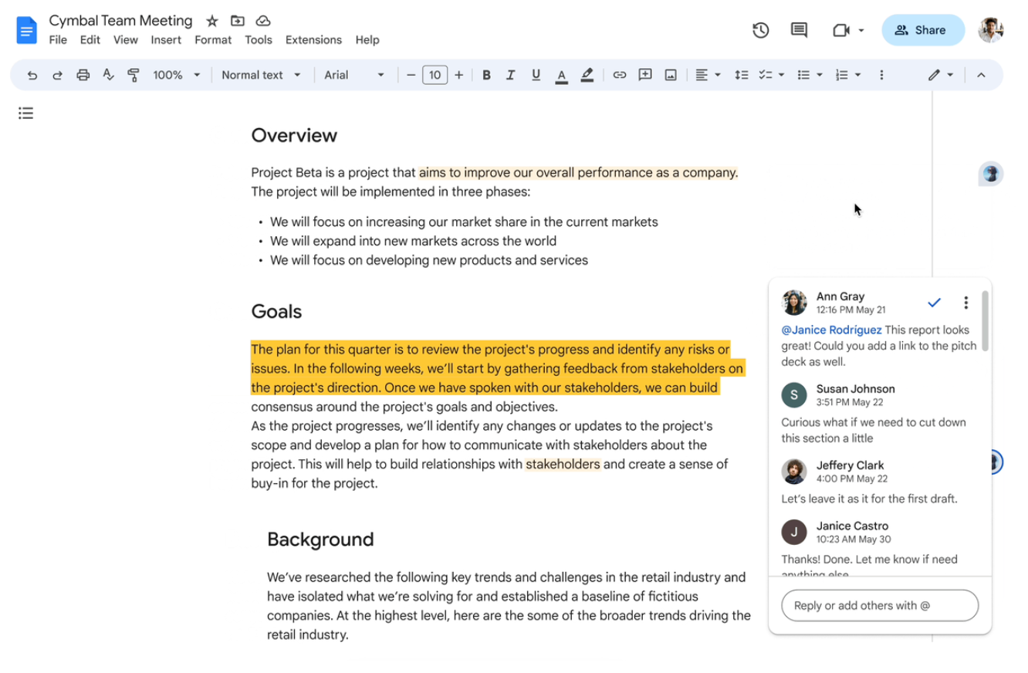Click the account profile picture
Image resolution: width=1028 pixels, height=673 pixels.
[x=991, y=30]
